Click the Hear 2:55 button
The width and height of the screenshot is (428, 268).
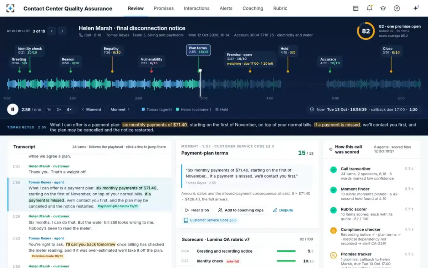[197, 210]
